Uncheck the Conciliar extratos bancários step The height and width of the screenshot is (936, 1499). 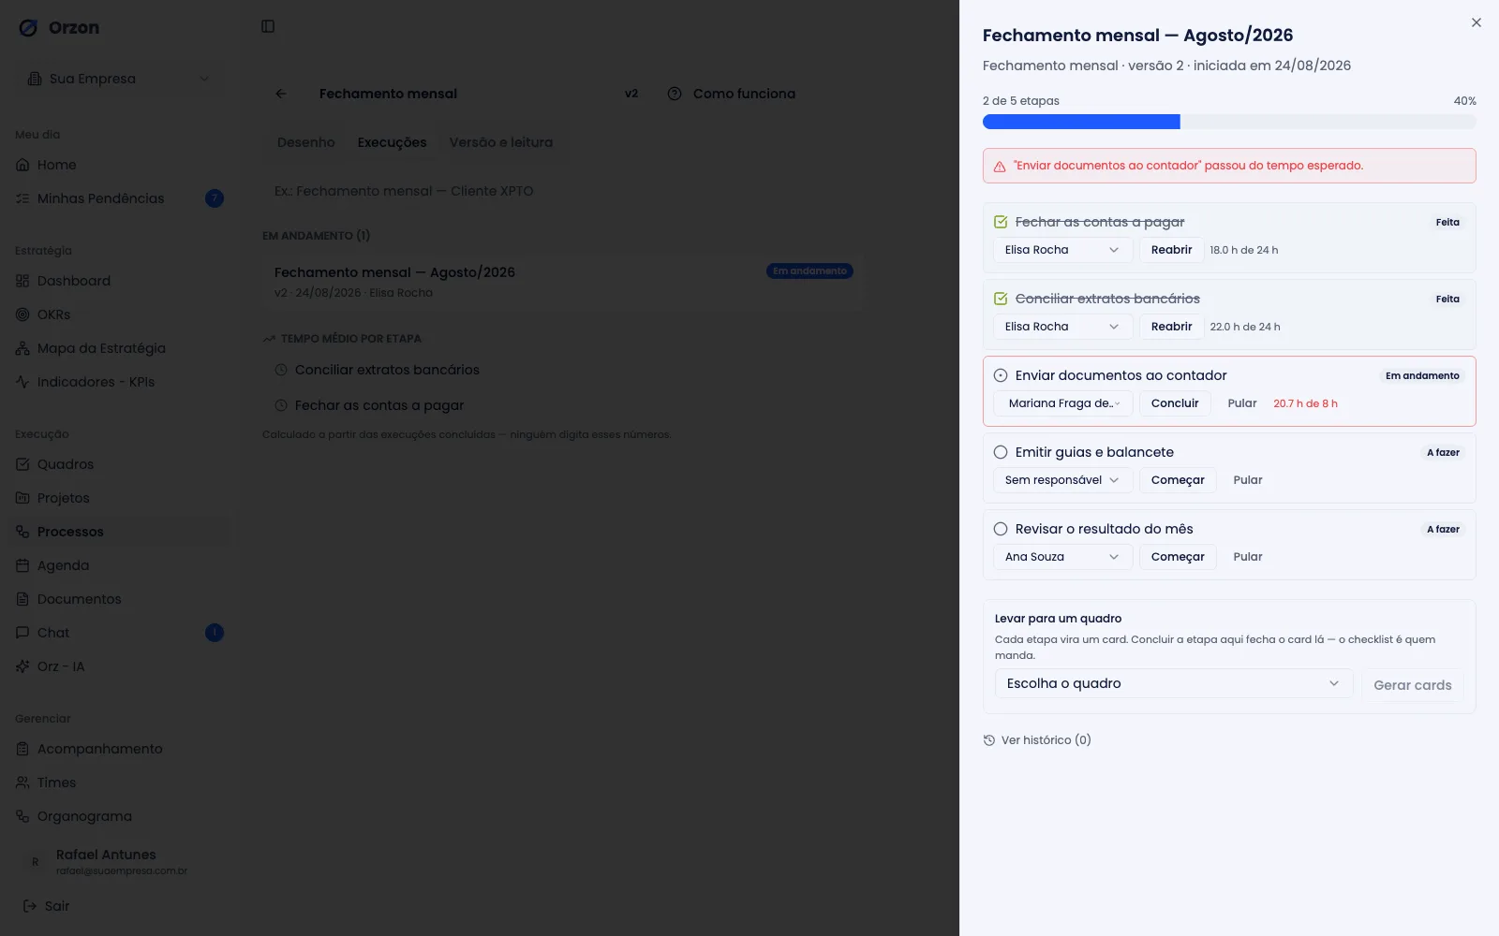tap(1001, 299)
